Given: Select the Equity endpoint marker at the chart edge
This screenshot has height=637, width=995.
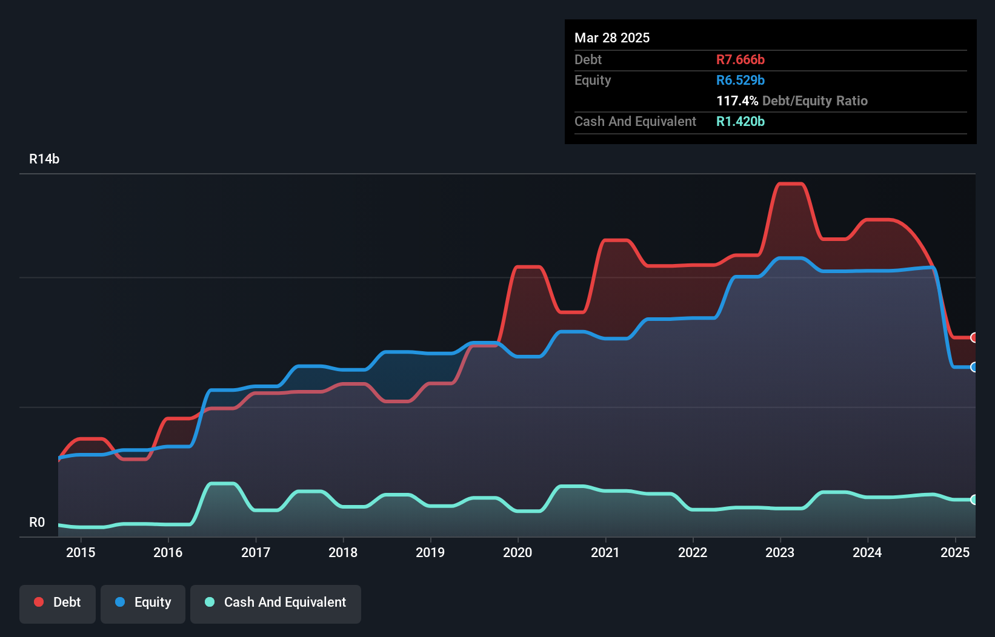Looking at the screenshot, I should click(974, 367).
